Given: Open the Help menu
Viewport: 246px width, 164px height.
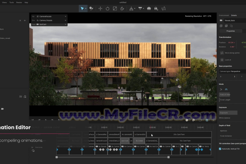Looking at the screenshot, I should [26, 2].
